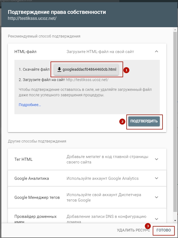Click the red marker numbered 2
The height and width of the screenshot is (238, 178).
(122, 122)
